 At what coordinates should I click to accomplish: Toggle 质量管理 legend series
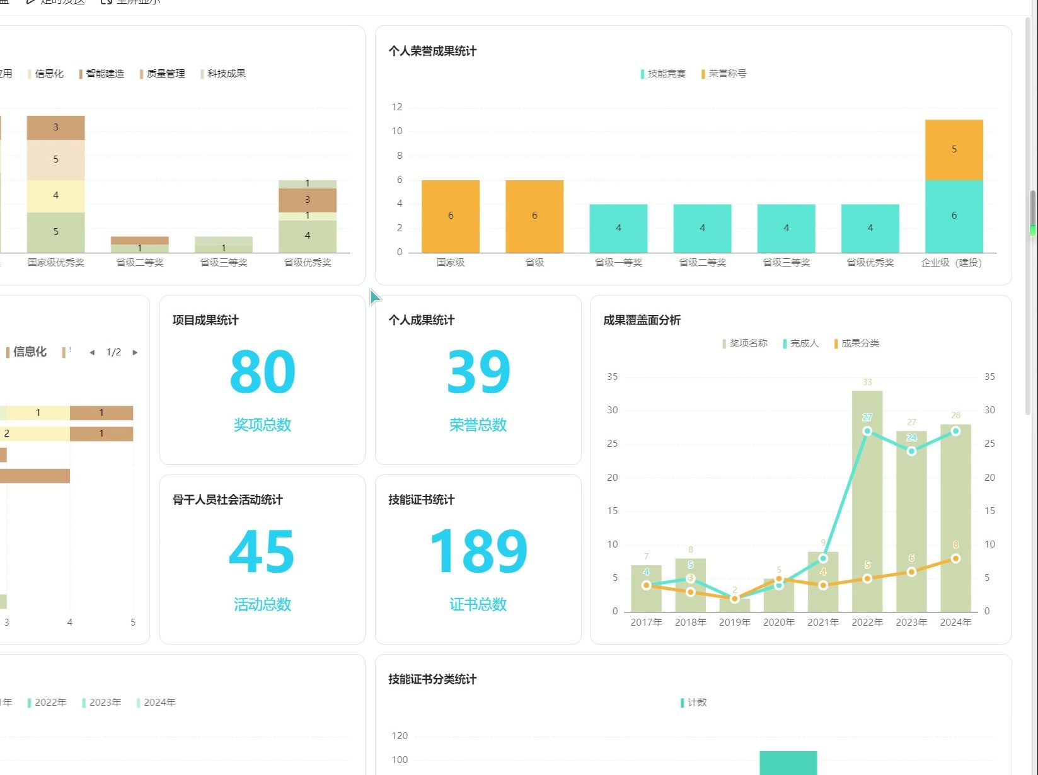coord(163,74)
